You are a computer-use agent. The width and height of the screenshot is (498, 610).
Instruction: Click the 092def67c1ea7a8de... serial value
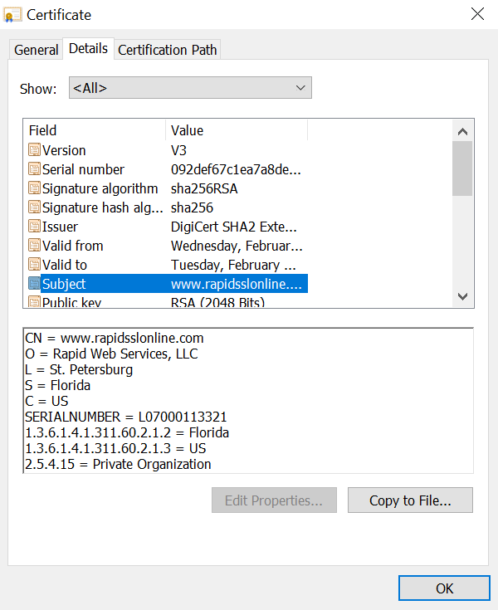pos(236,169)
